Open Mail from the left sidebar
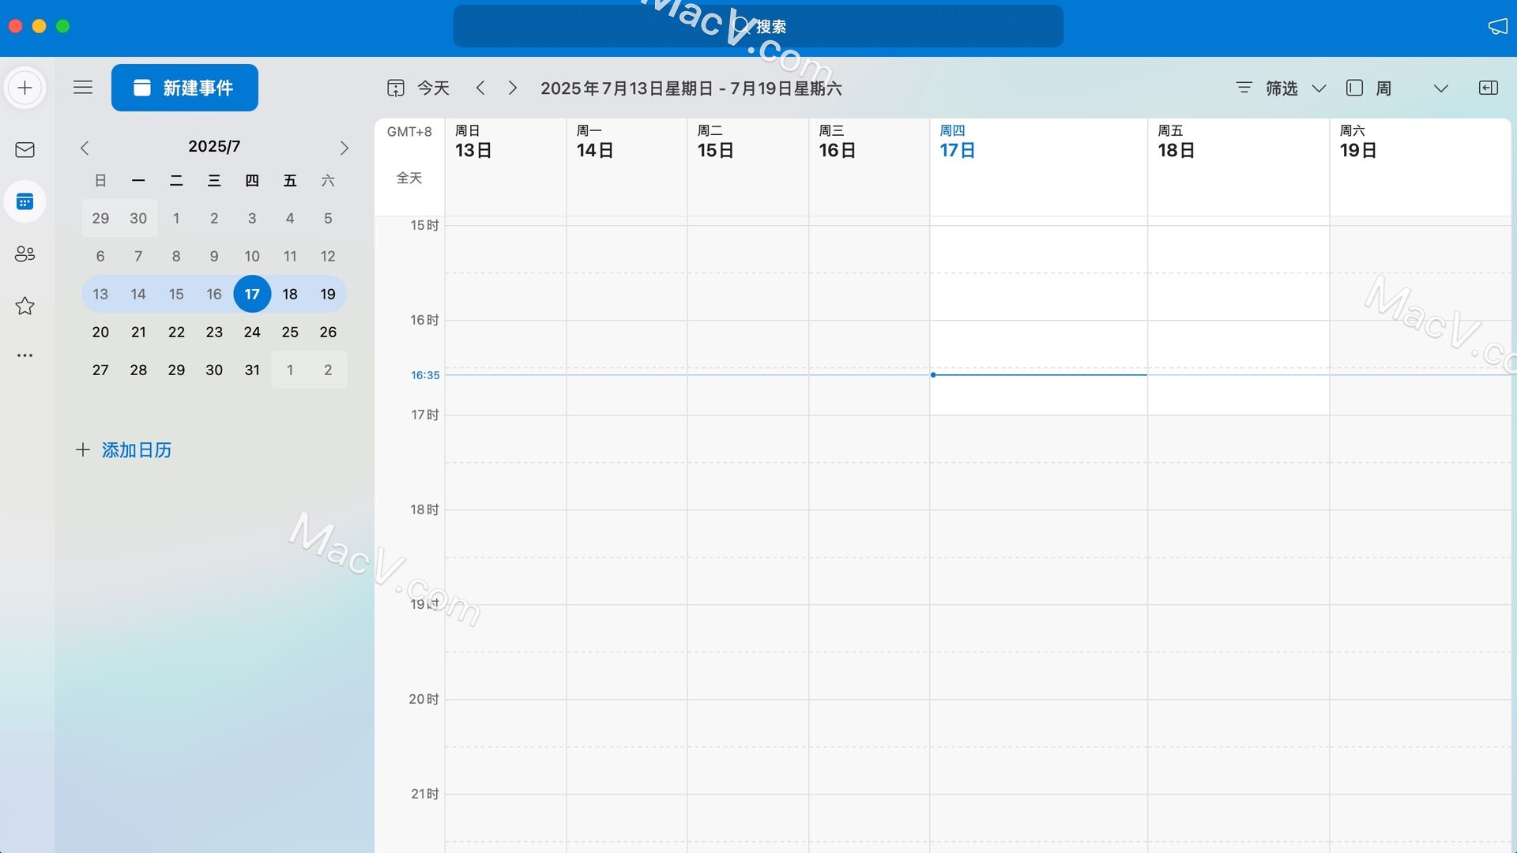 tap(24, 149)
